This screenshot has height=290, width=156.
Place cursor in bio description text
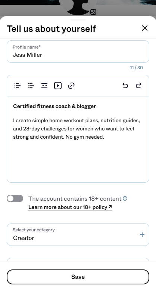tap(77, 129)
